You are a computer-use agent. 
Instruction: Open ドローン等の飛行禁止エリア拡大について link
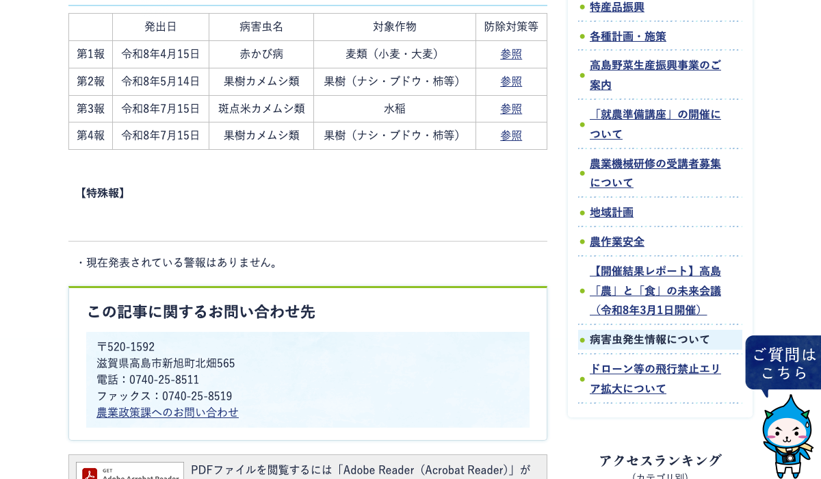click(x=655, y=378)
